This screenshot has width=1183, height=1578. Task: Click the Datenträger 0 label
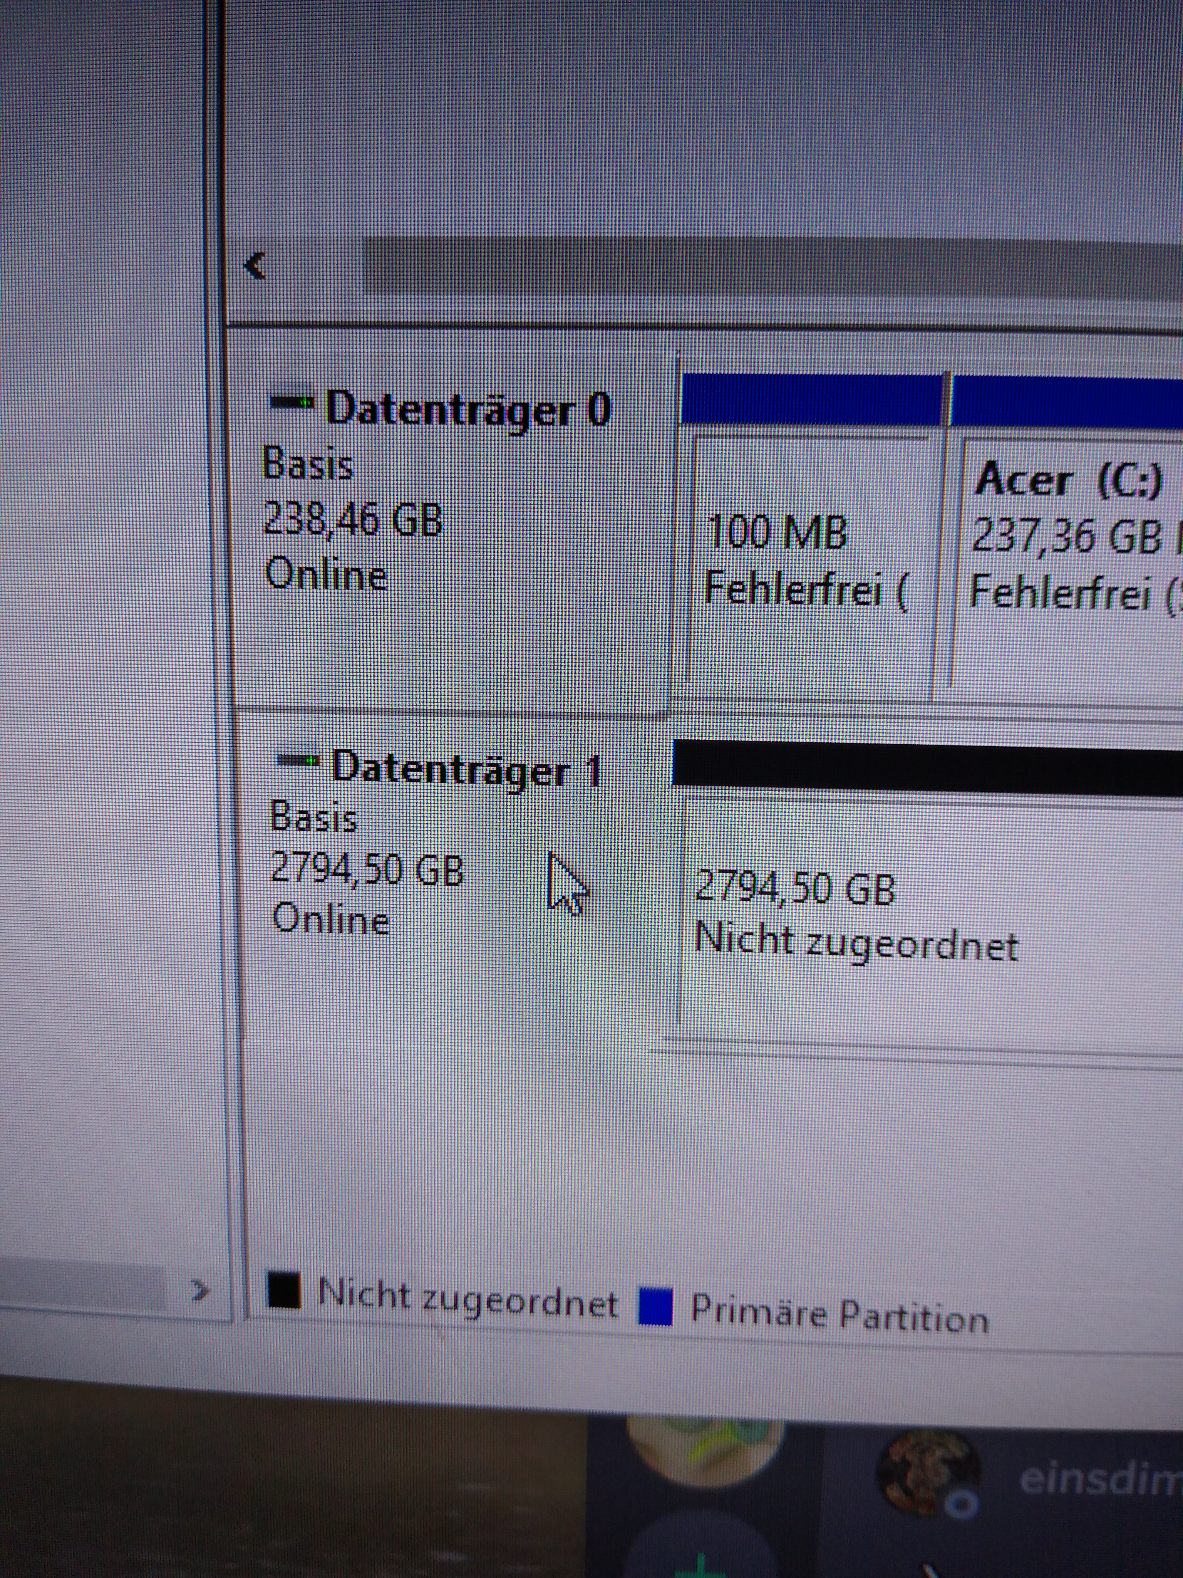tap(469, 409)
